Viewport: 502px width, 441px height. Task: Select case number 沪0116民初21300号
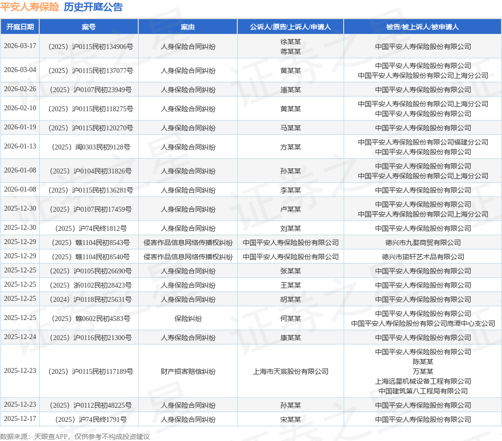(x=91, y=338)
